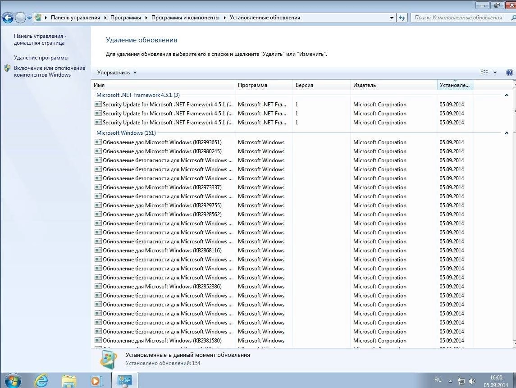Image resolution: width=516 pixels, height=388 pixels.
Task: Click 'Установлено обновлений: 154' status text
Action: point(163,363)
